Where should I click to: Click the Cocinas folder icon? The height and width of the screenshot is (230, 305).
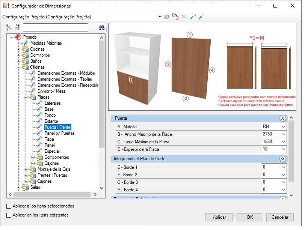[26, 49]
